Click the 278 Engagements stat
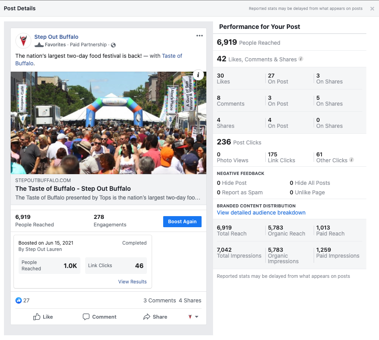The image size is (379, 340). (x=110, y=220)
